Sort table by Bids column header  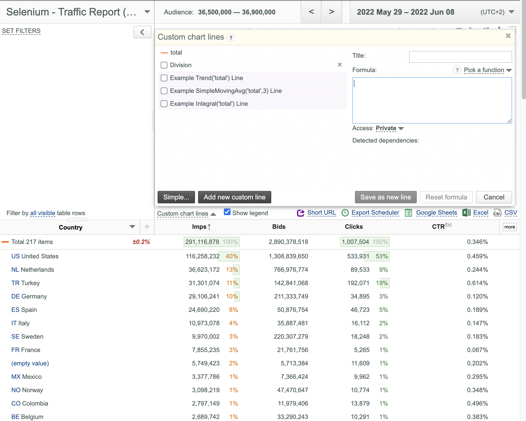point(279,227)
